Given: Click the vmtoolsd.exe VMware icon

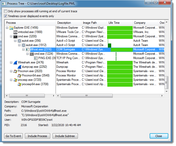Looking at the screenshot, I should click(15, 32).
